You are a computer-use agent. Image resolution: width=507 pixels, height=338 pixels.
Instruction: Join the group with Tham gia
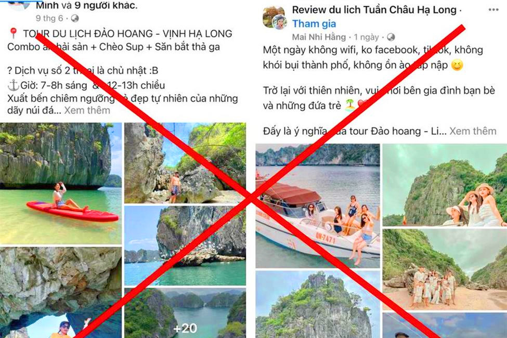pos(314,23)
